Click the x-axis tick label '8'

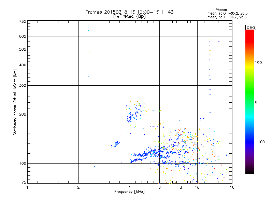pos(181,187)
